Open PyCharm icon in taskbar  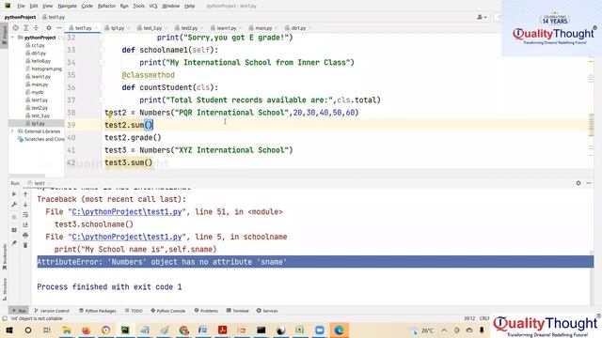pyautogui.click(x=125, y=330)
